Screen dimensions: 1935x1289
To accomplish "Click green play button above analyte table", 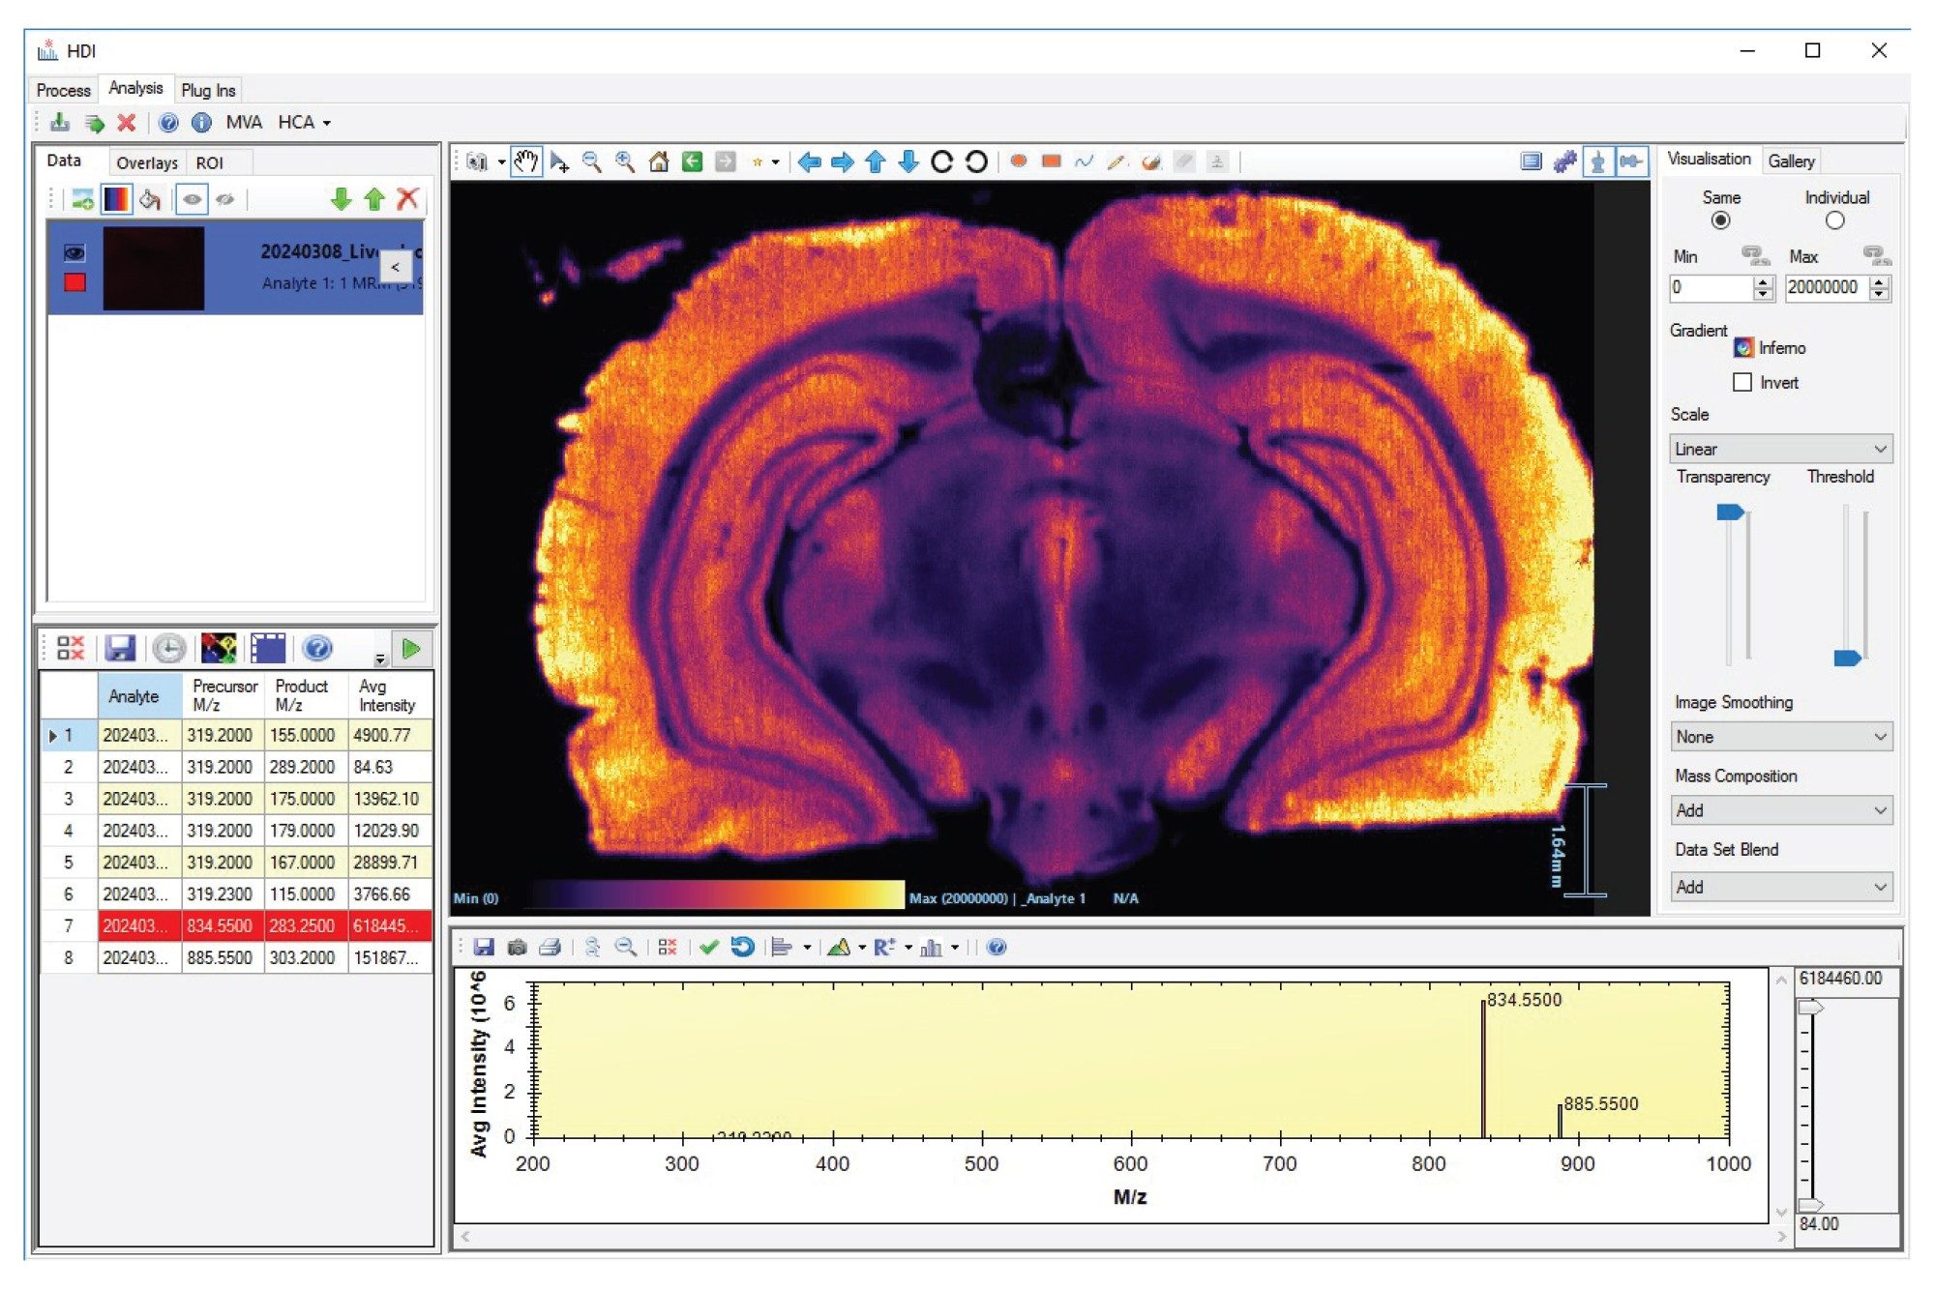I will tap(411, 649).
